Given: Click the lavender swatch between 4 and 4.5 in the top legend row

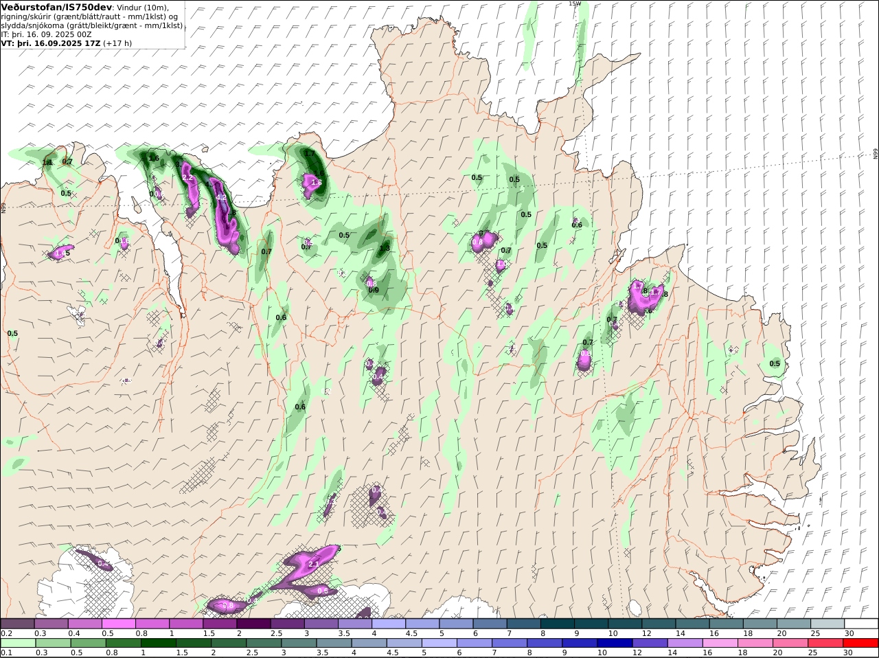Looking at the screenshot, I should (x=388, y=624).
